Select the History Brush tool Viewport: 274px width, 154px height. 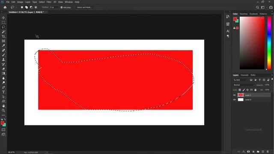(x=3, y=64)
